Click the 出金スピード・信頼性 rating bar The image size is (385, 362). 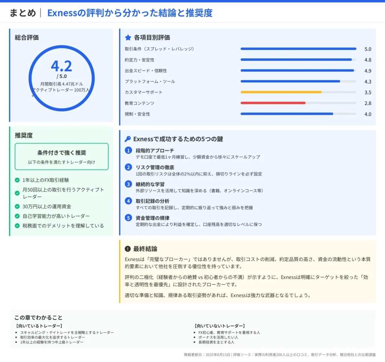point(298,70)
